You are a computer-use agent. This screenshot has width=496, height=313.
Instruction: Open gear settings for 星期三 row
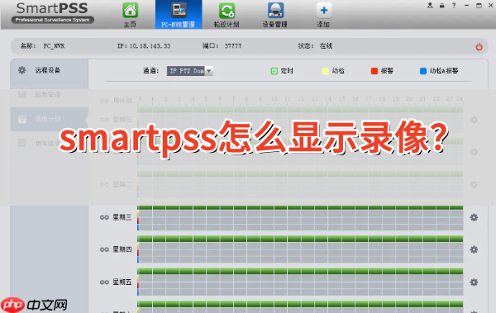pos(474,217)
